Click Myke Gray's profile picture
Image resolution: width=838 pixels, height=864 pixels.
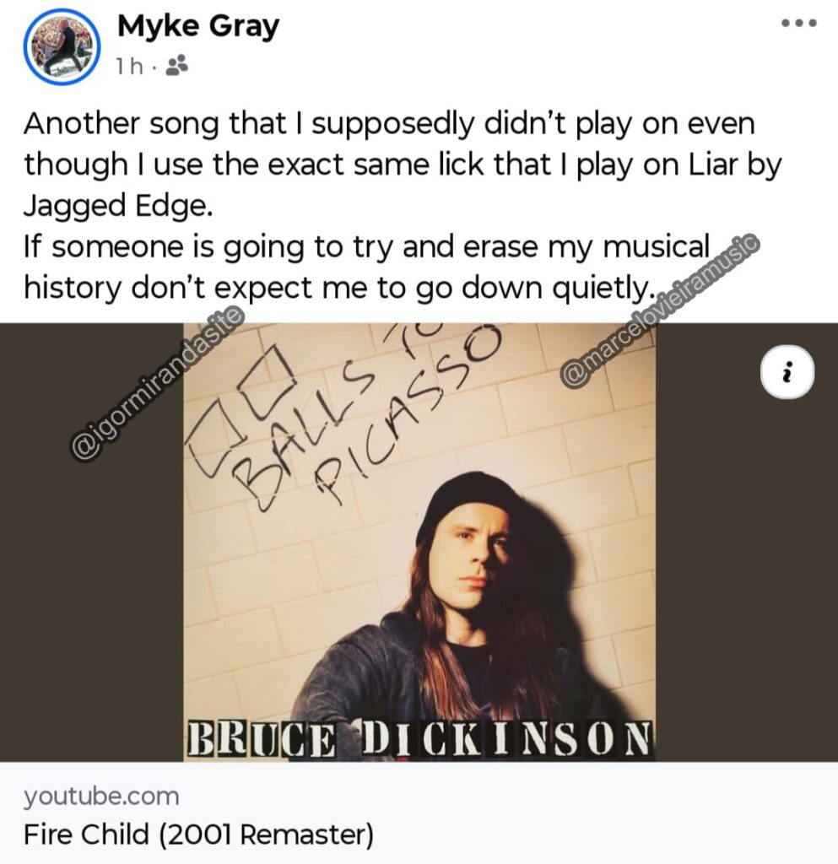pyautogui.click(x=62, y=46)
